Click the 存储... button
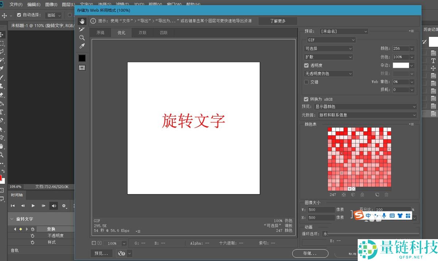The height and width of the screenshot is (261, 438). [x=310, y=253]
